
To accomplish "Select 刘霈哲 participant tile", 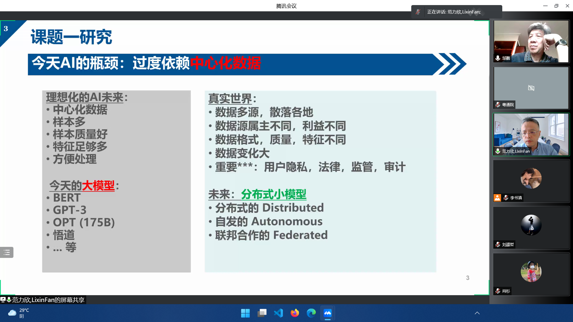I will click(531, 227).
